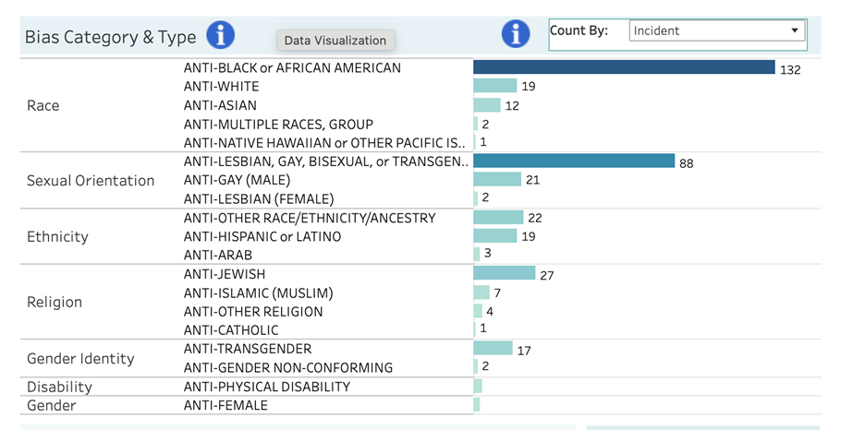Click the info icon beside Bias Category & Type
The width and height of the screenshot is (865, 430).
tap(220, 36)
